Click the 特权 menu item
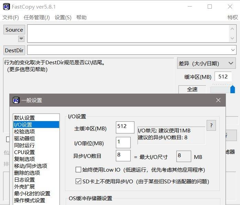 tap(232, 18)
